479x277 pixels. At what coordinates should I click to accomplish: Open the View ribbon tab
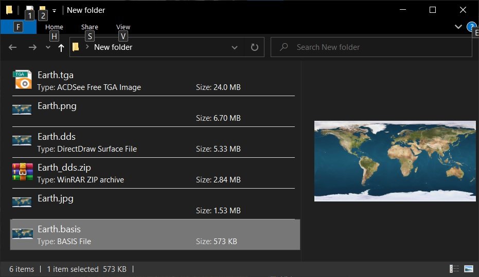coord(123,27)
